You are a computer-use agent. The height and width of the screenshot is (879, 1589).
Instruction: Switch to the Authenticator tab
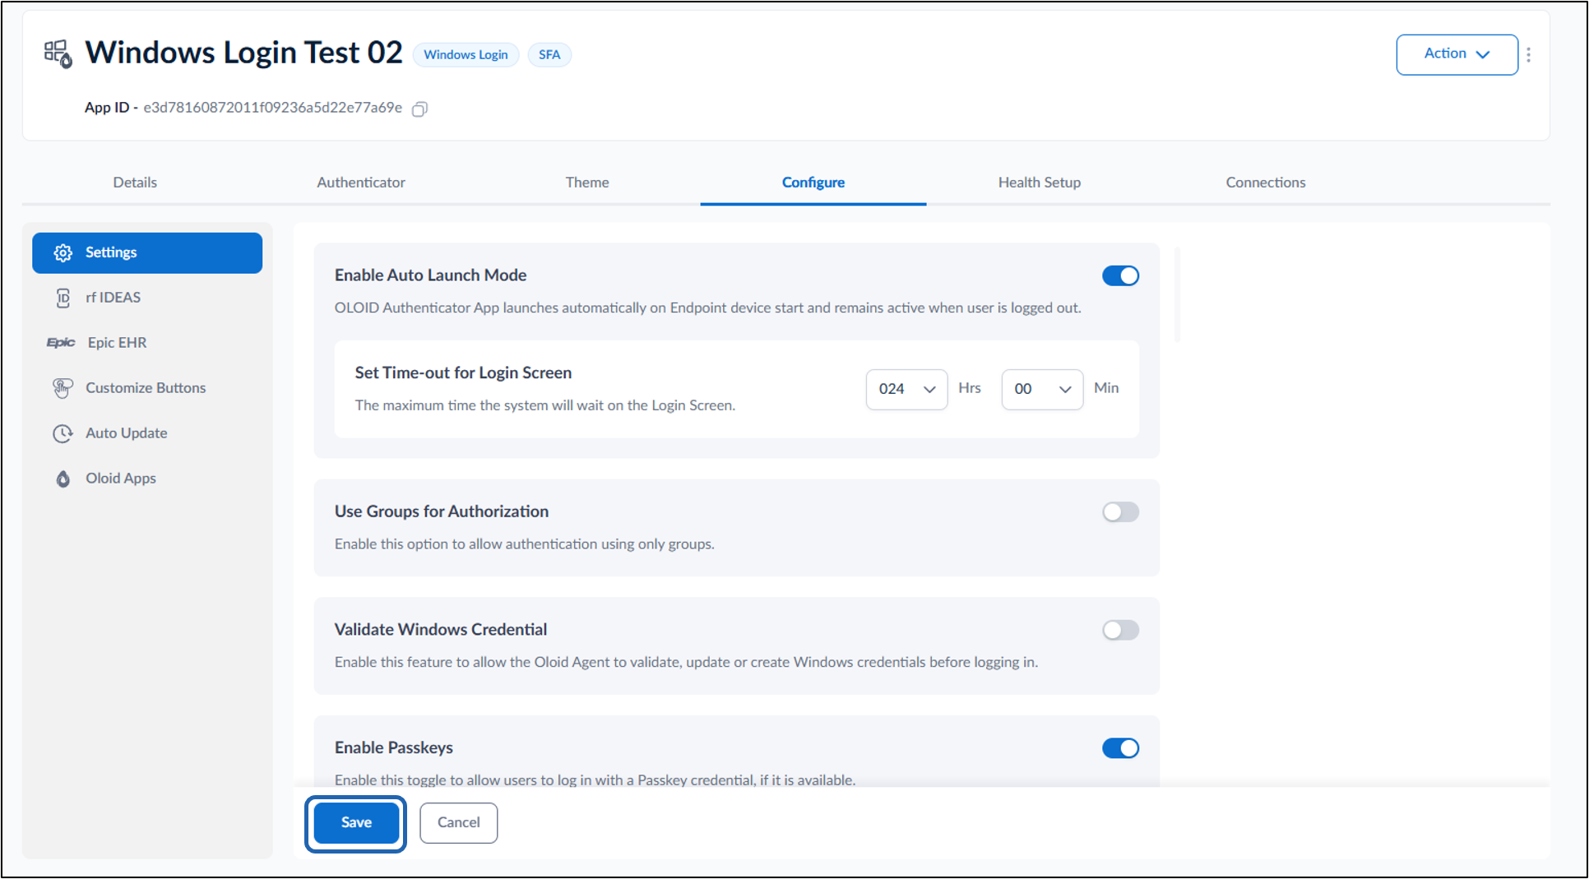pyautogui.click(x=361, y=183)
